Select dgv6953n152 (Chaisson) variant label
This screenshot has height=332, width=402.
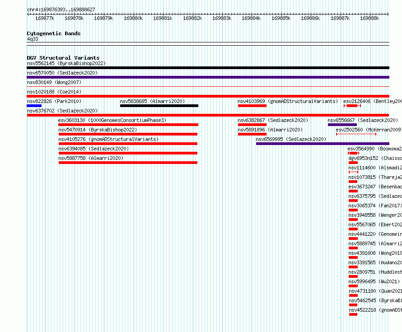[x=375, y=158]
